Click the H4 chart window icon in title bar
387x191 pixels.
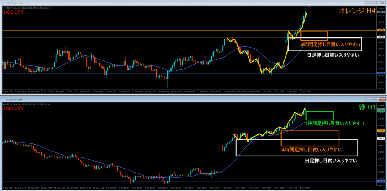click(4, 3)
